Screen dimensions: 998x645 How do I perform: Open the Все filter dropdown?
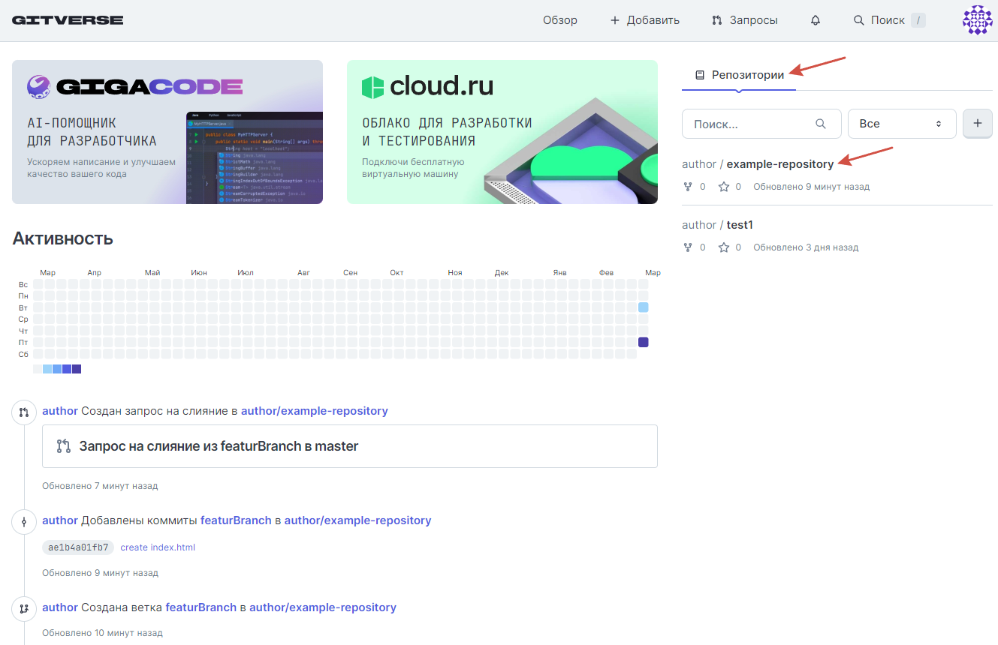pos(902,124)
